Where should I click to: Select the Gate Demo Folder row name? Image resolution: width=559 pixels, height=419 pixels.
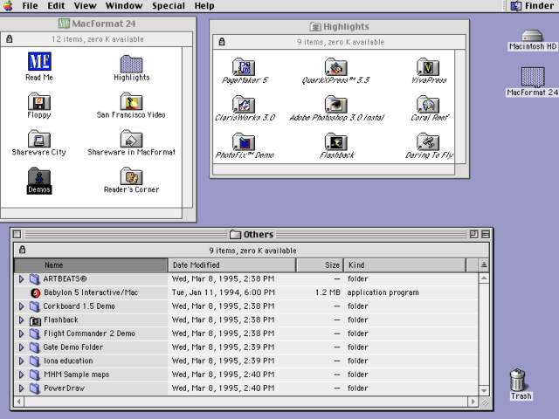tap(73, 347)
